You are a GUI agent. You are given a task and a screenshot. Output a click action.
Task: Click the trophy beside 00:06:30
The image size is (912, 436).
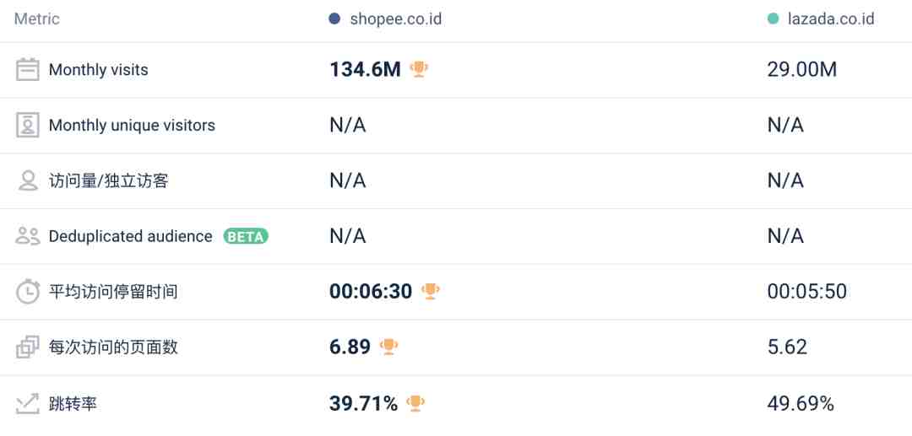point(431,291)
